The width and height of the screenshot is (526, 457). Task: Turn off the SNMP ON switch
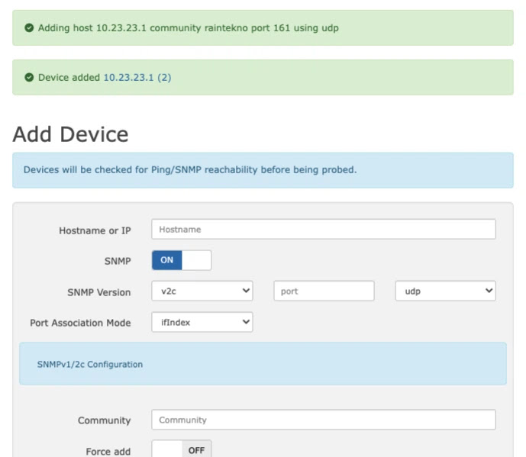(182, 260)
